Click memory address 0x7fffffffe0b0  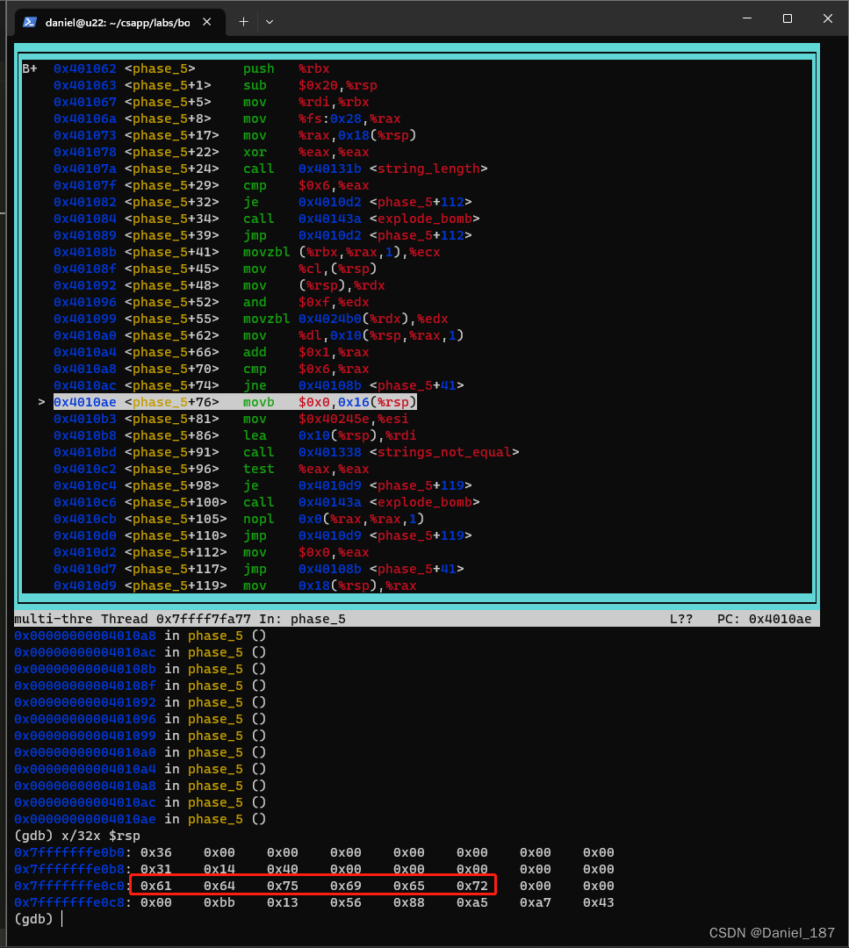tap(69, 852)
